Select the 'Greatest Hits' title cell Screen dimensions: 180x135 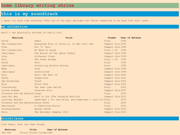click(43, 90)
